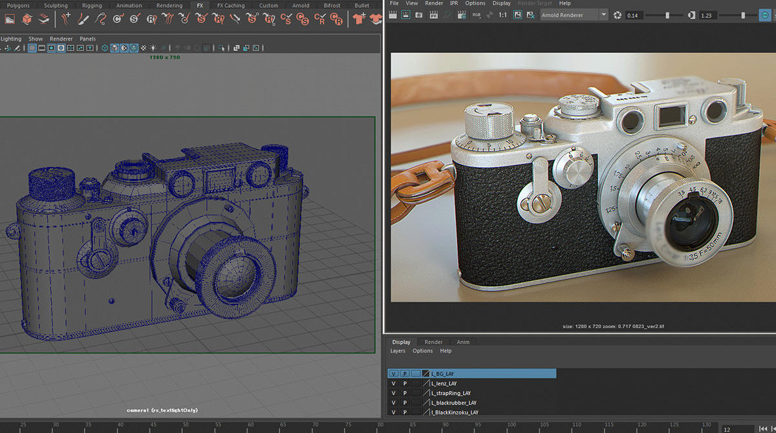Screen dimensions: 776x433
Task: Open viewport Renderer menu
Action: pyautogui.click(x=61, y=39)
